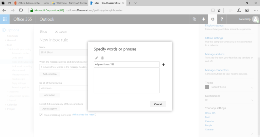Open the help question mark icon
This screenshot has width=260, height=137.
(x=222, y=19)
